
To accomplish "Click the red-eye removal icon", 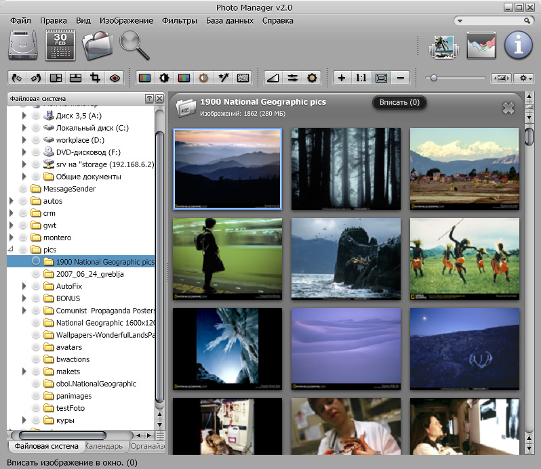I will (115, 78).
